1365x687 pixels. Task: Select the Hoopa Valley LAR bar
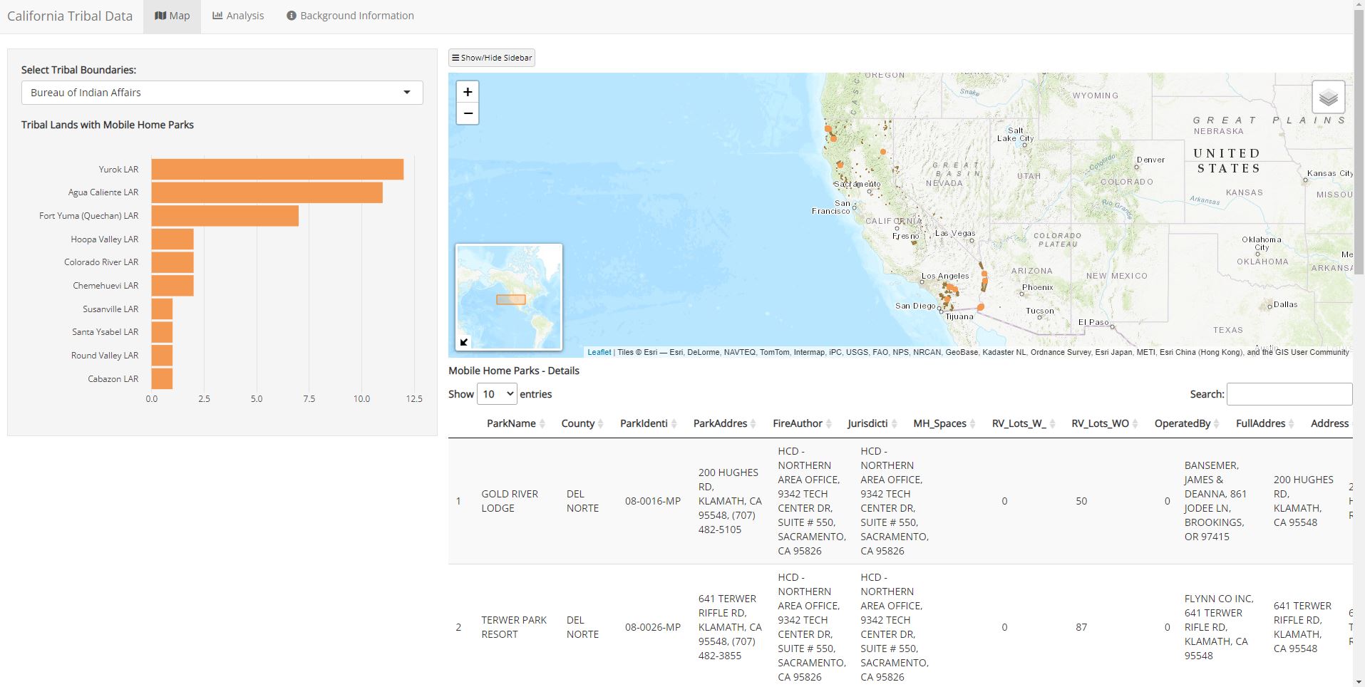click(172, 239)
